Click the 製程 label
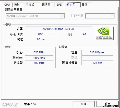Screen dimensions: 120x108 click(x=20, y=39)
